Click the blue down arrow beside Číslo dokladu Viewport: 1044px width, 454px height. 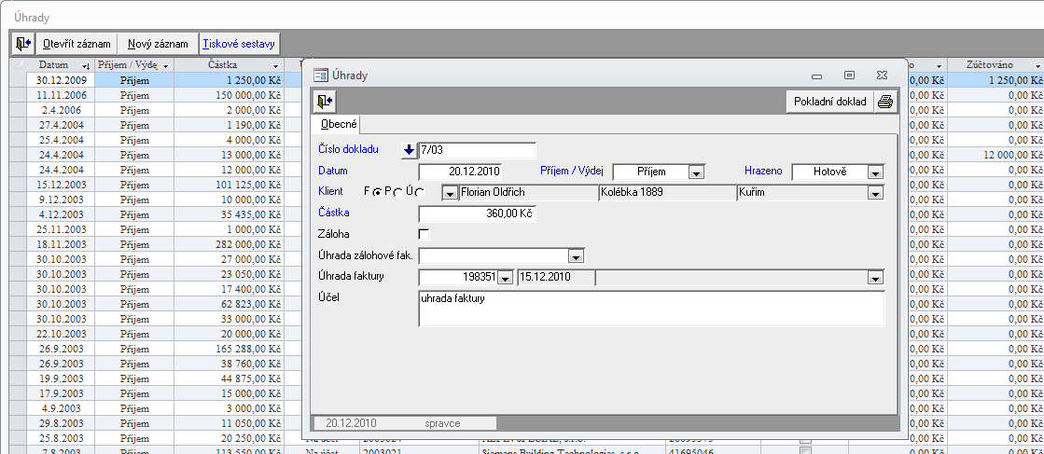pos(409,150)
